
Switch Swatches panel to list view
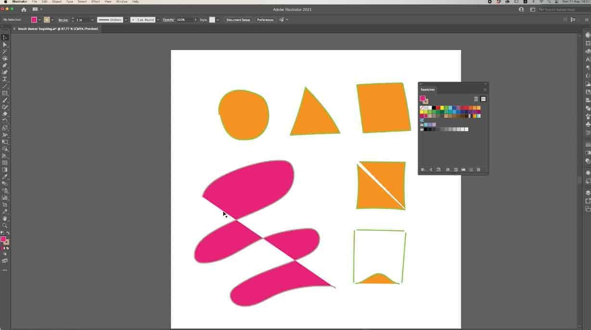click(x=476, y=99)
